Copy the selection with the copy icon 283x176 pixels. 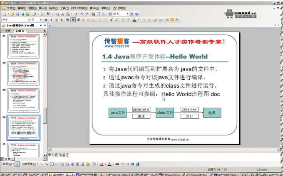pyautogui.click(x=57, y=14)
